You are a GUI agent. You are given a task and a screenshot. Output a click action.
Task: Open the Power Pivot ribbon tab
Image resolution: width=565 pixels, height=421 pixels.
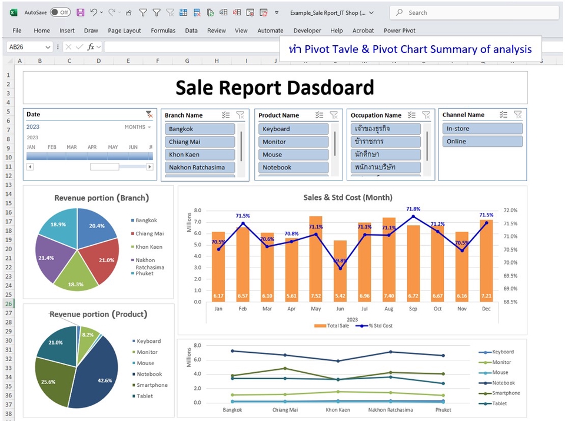(x=399, y=31)
